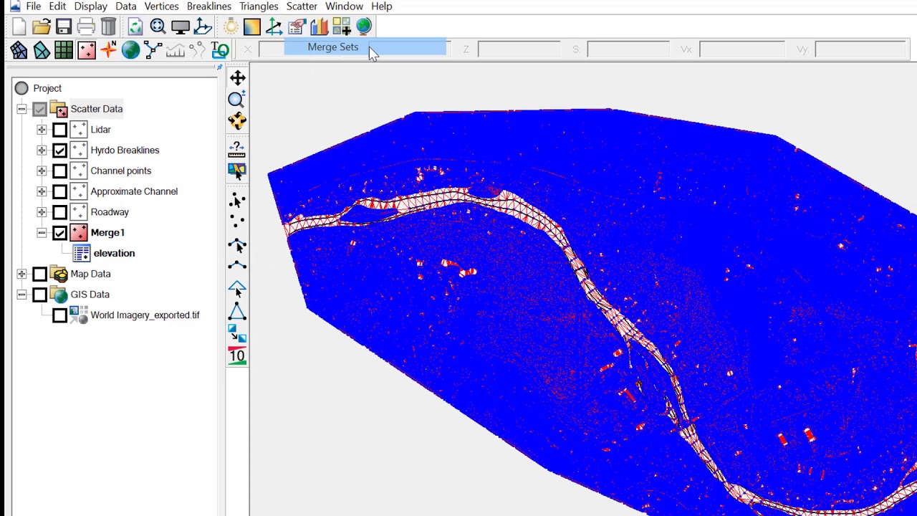Open the Breaklines menu
The image size is (917, 516).
(209, 6)
